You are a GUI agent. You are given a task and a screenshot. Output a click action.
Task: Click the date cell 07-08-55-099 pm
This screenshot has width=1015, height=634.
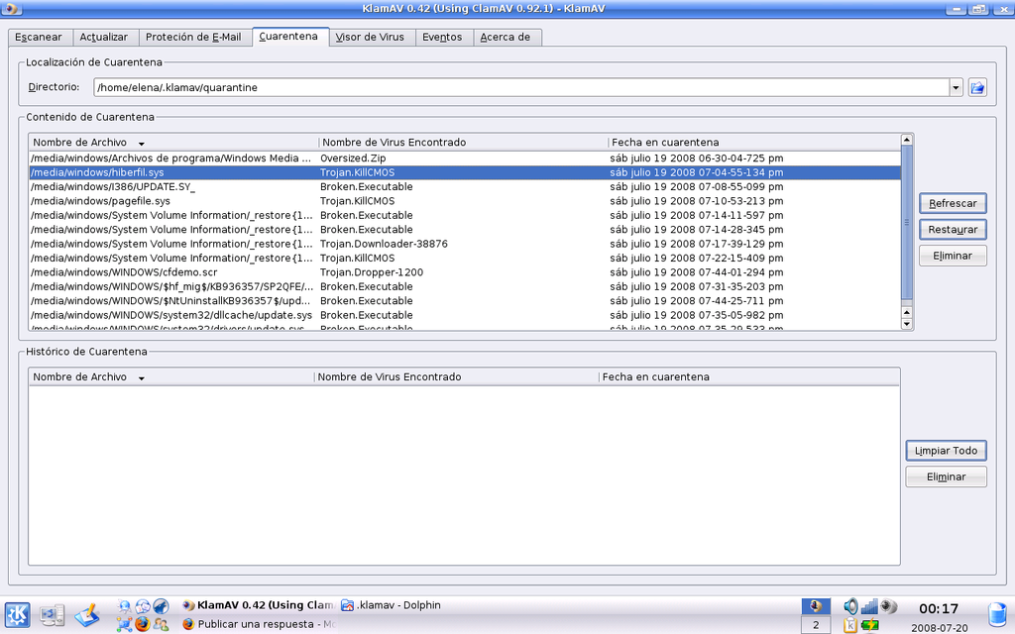697,187
